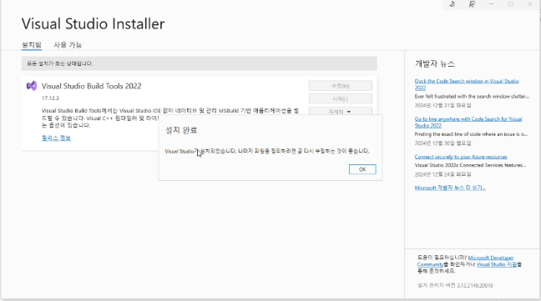Screen dimensions: 541x301
Task: Click the version number 17.12.3
Action: (50, 98)
